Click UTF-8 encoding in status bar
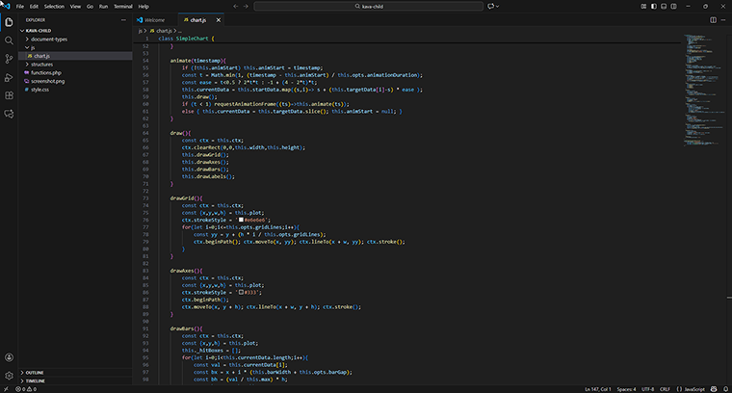 click(x=647, y=389)
